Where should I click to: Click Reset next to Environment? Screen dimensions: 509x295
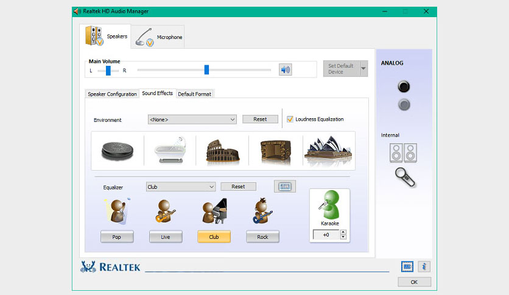(x=260, y=119)
